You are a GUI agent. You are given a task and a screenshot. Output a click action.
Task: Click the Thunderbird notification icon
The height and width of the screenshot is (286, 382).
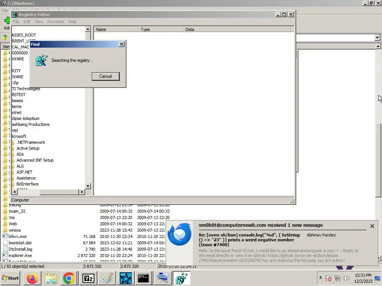179,234
